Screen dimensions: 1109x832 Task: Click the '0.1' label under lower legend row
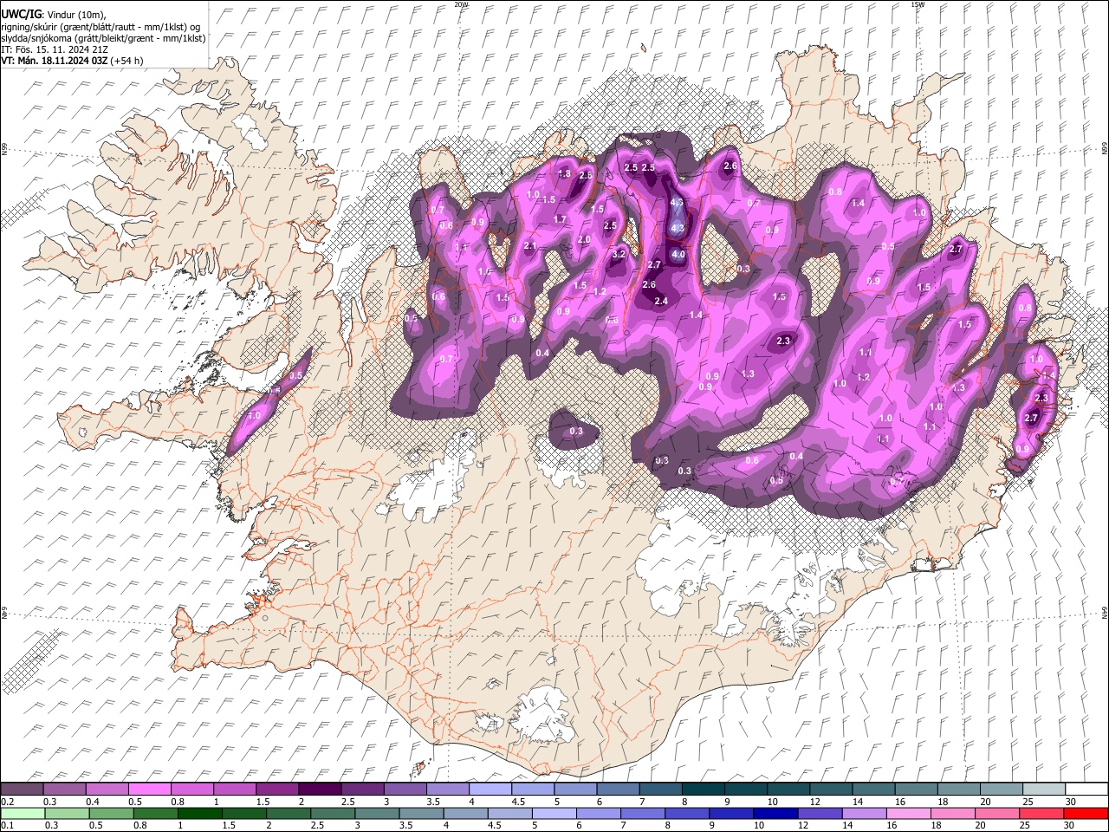6,825
